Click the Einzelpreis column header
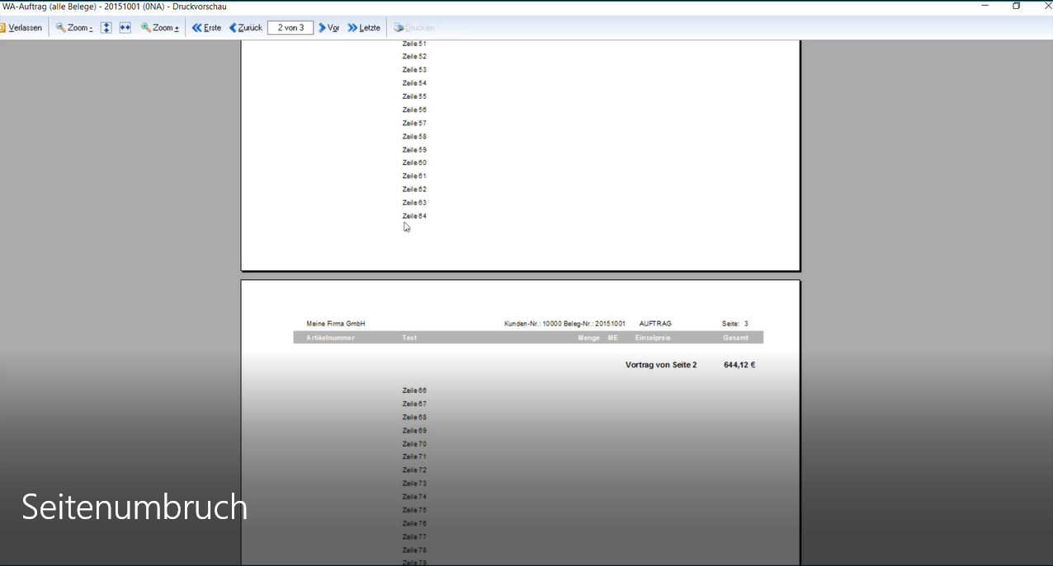1053x566 pixels. click(653, 338)
